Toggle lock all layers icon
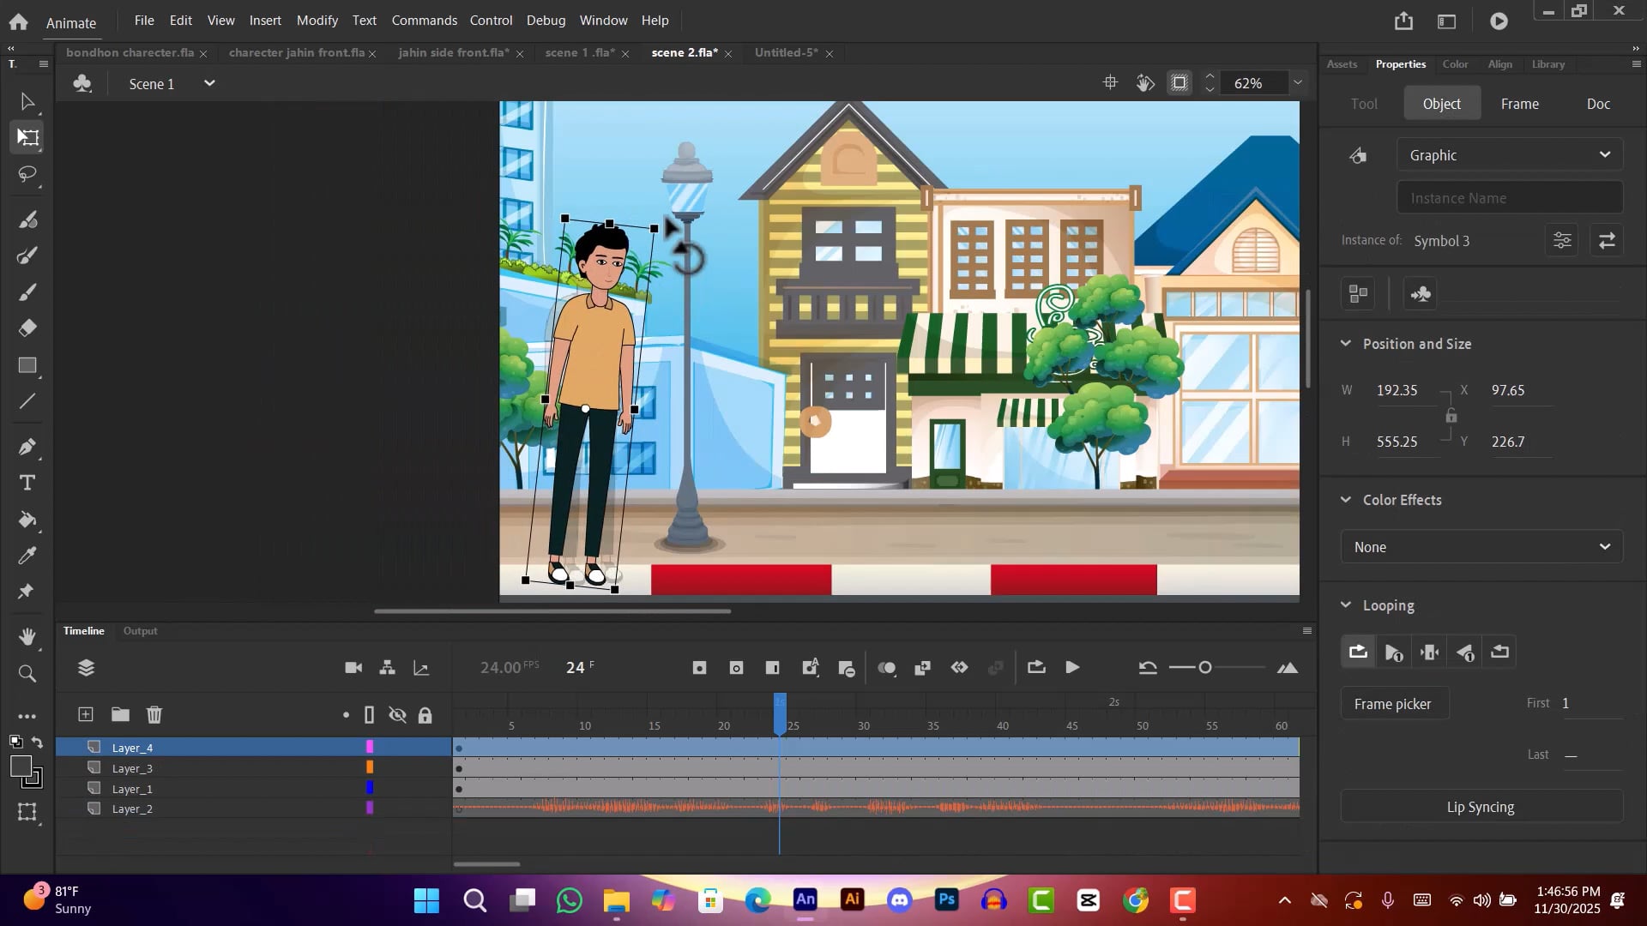The height and width of the screenshot is (926, 1647). click(425, 715)
